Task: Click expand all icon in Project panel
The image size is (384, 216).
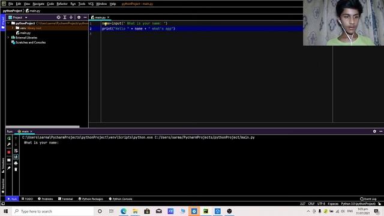Action: pyautogui.click(x=65, y=17)
